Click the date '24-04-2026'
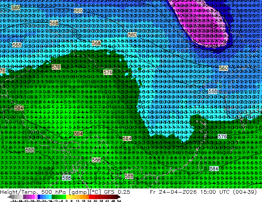Image resolution: width=262 pixels, height=202 pixels. 178,192
